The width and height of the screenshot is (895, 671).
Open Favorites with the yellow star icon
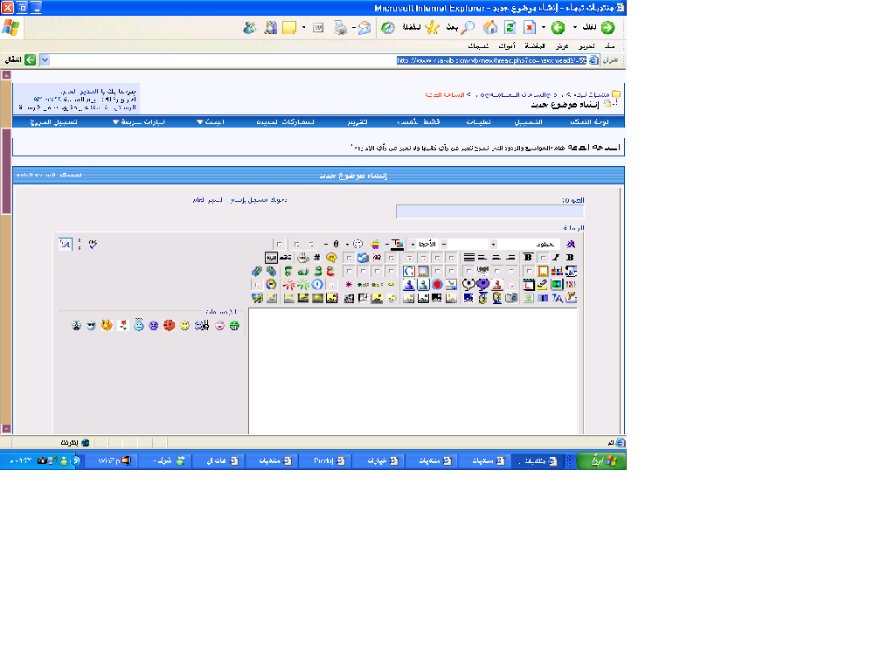pos(432,27)
